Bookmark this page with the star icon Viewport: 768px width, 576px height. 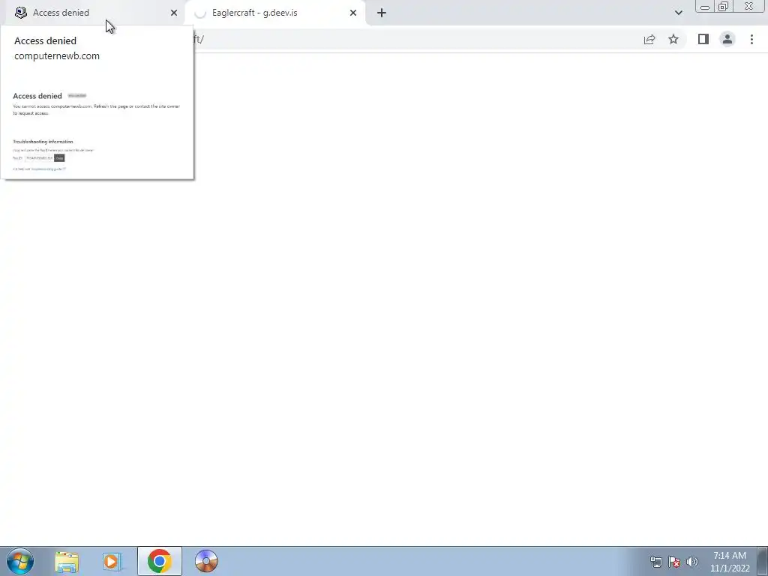[673, 39]
